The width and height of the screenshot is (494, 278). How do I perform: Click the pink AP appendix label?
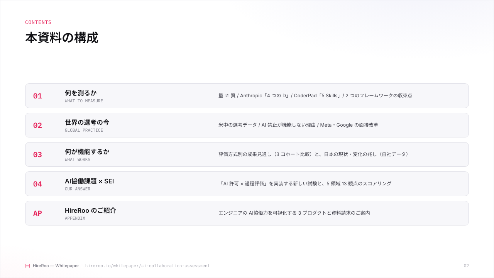point(37,214)
